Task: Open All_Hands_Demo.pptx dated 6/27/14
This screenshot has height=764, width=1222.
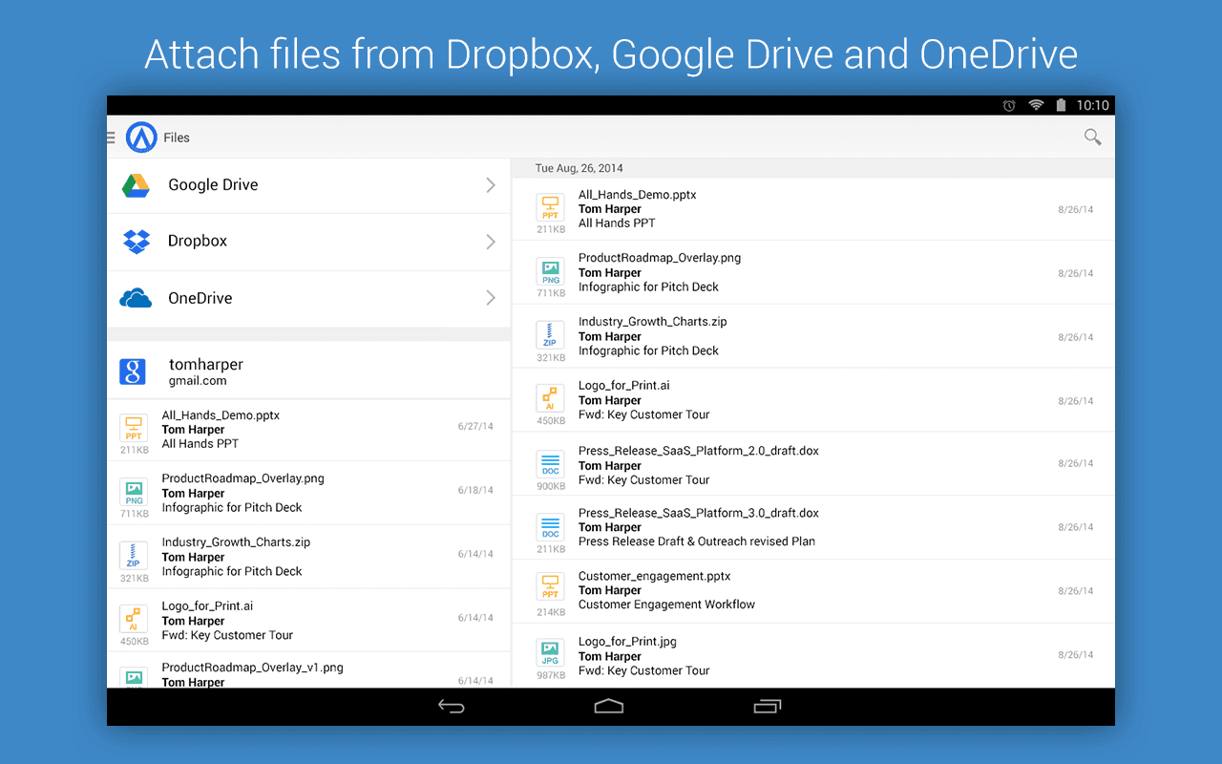Action: tap(309, 430)
